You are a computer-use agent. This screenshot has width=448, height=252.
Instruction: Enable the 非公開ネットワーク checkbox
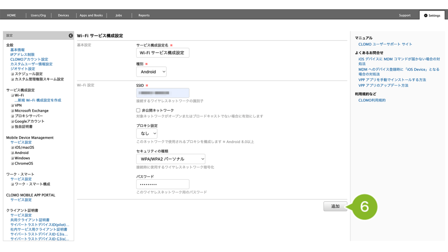tap(138, 111)
